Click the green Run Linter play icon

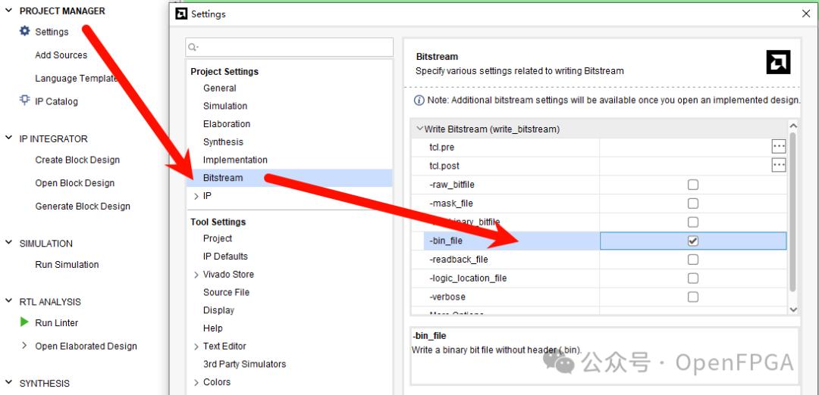coord(25,322)
